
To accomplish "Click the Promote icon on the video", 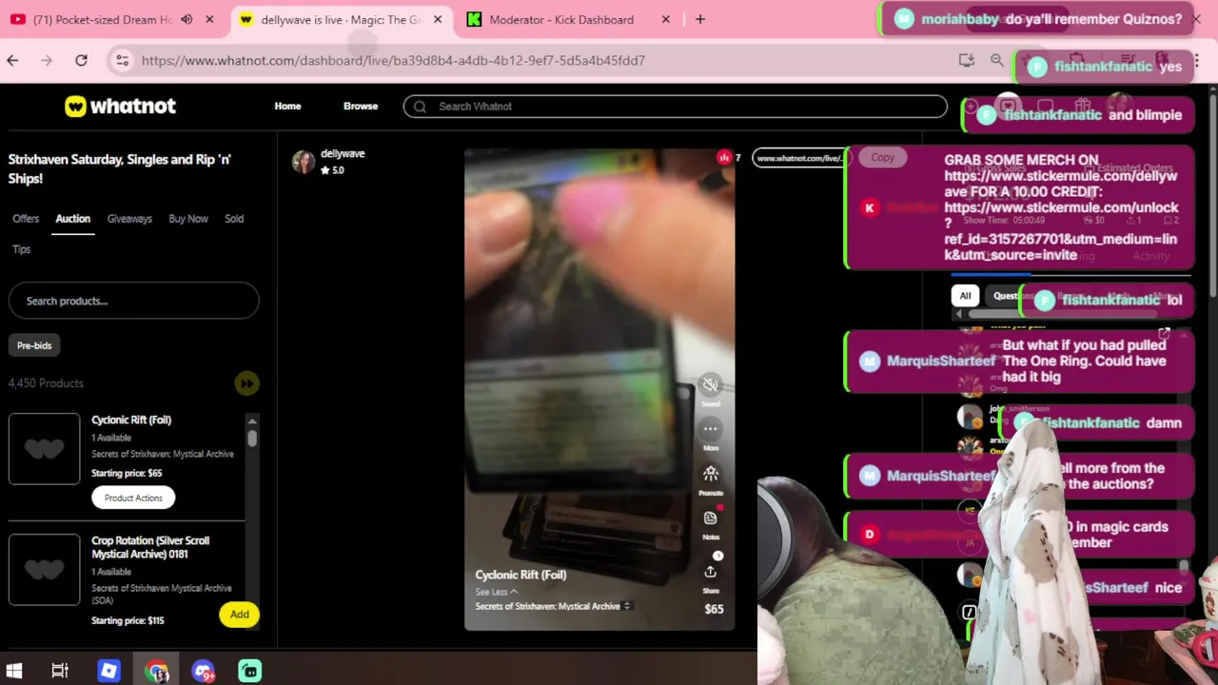I will click(x=710, y=474).
